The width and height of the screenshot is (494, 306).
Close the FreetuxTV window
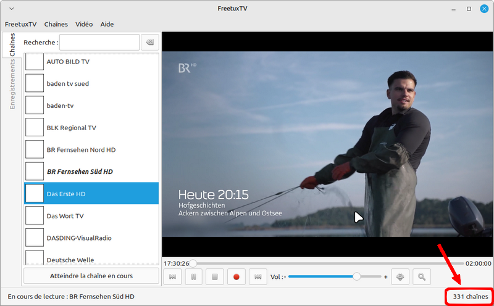tap(484, 9)
